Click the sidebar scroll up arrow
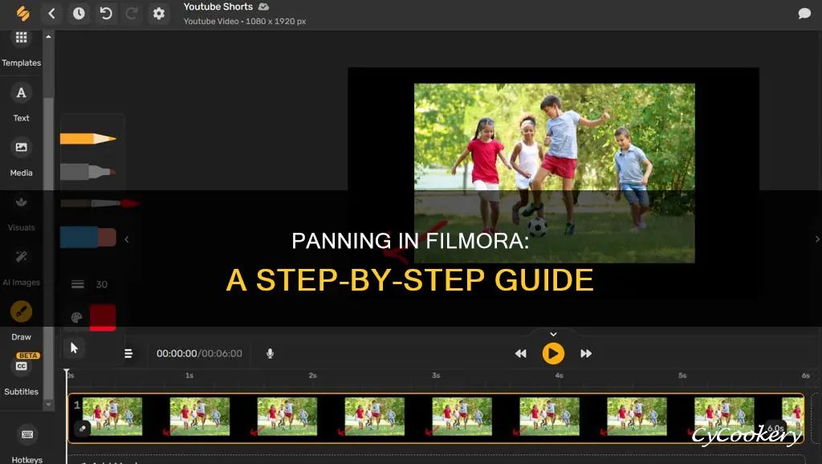Viewport: 822px width, 464px height. [48, 37]
